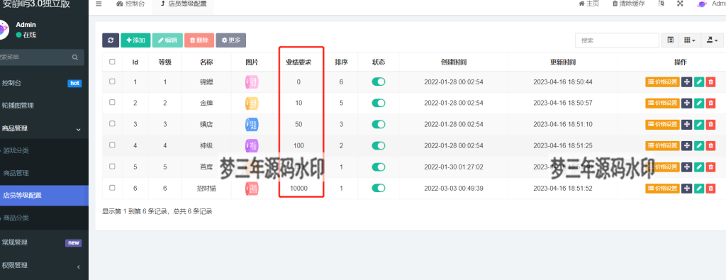The image size is (726, 280).
Task: Open the red 招财猫 level image thumbnail
Action: point(252,189)
